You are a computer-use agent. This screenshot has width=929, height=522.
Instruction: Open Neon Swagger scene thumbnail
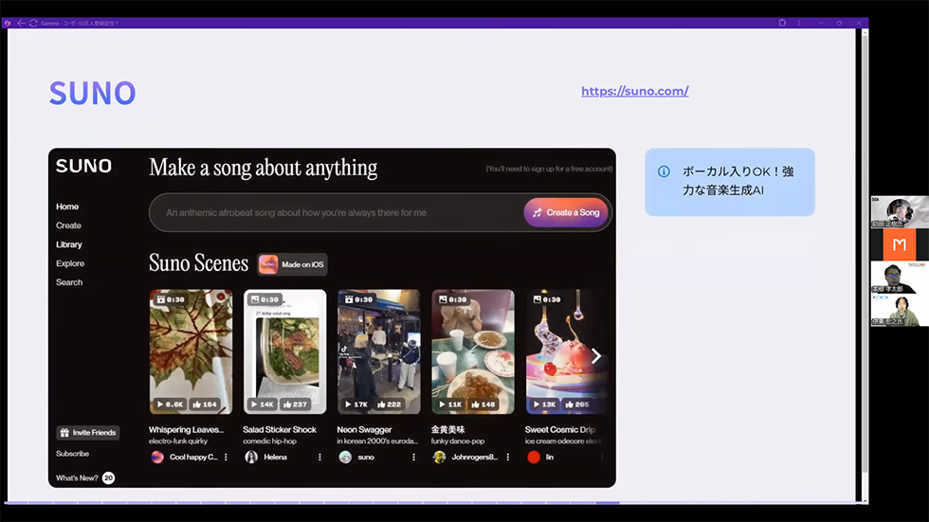(378, 351)
